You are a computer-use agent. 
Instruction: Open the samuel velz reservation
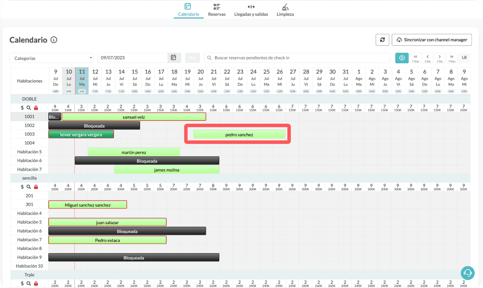(x=134, y=117)
